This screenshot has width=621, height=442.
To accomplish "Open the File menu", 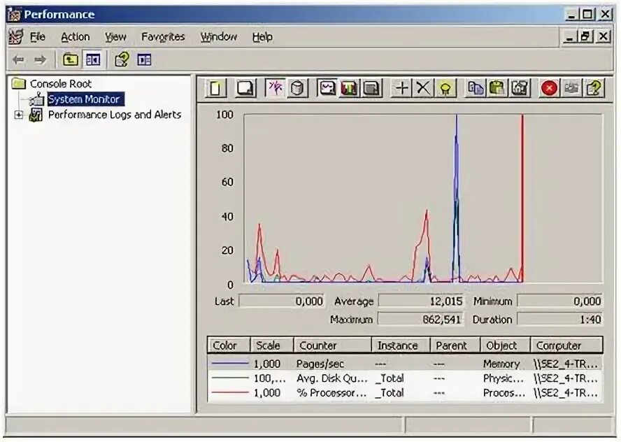I will pyautogui.click(x=38, y=37).
